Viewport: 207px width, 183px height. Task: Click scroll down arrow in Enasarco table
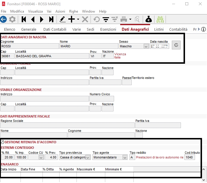point(203,180)
